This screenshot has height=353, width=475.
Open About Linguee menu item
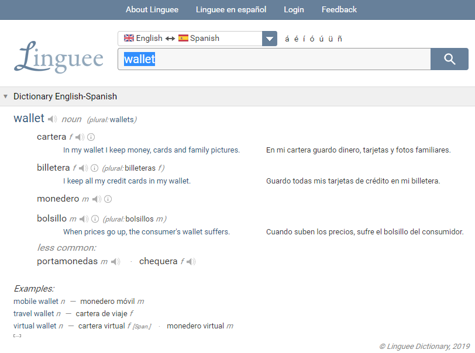[x=152, y=10]
